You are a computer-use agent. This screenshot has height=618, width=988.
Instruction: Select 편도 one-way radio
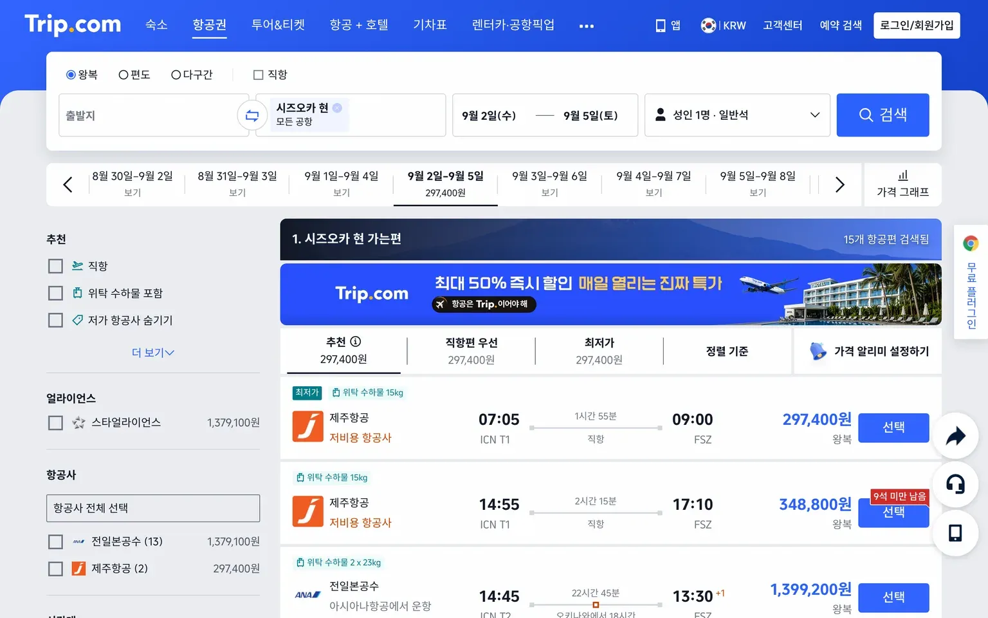coord(123,75)
